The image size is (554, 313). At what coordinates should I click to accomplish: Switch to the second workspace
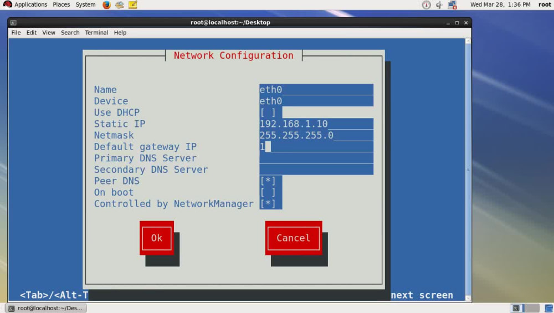point(532,308)
